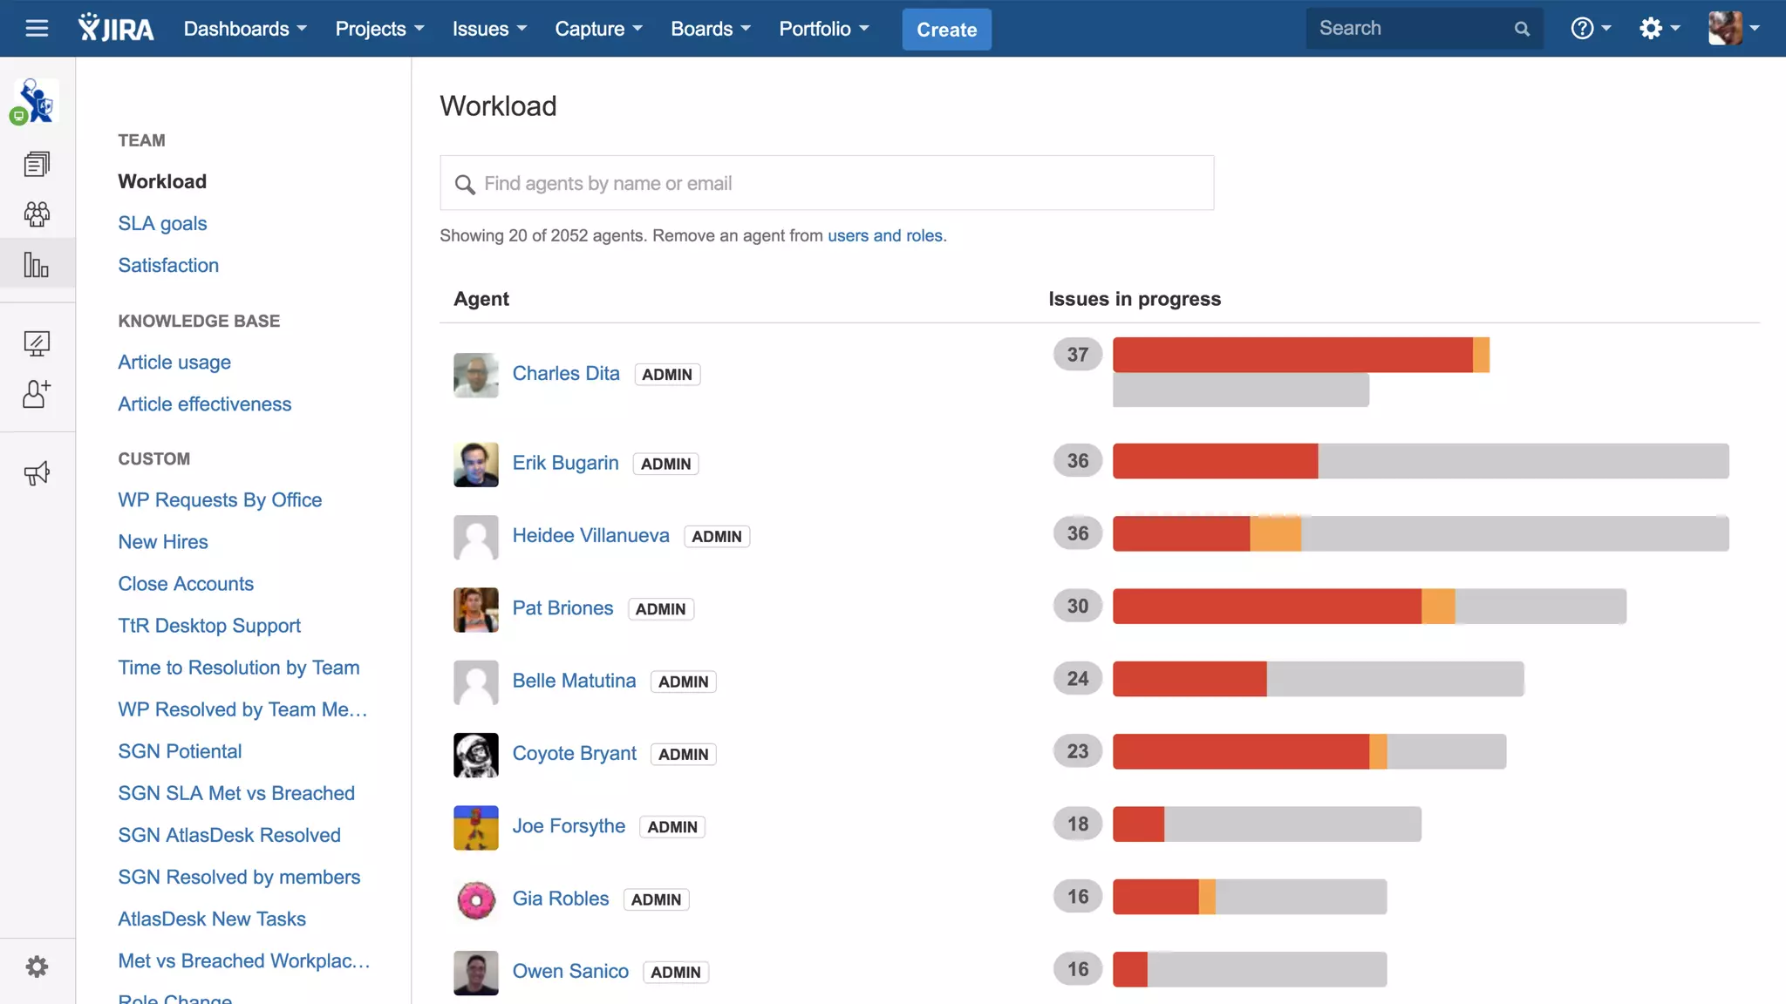The width and height of the screenshot is (1786, 1004).
Task: Open the customers people icon
Action: pyautogui.click(x=37, y=214)
